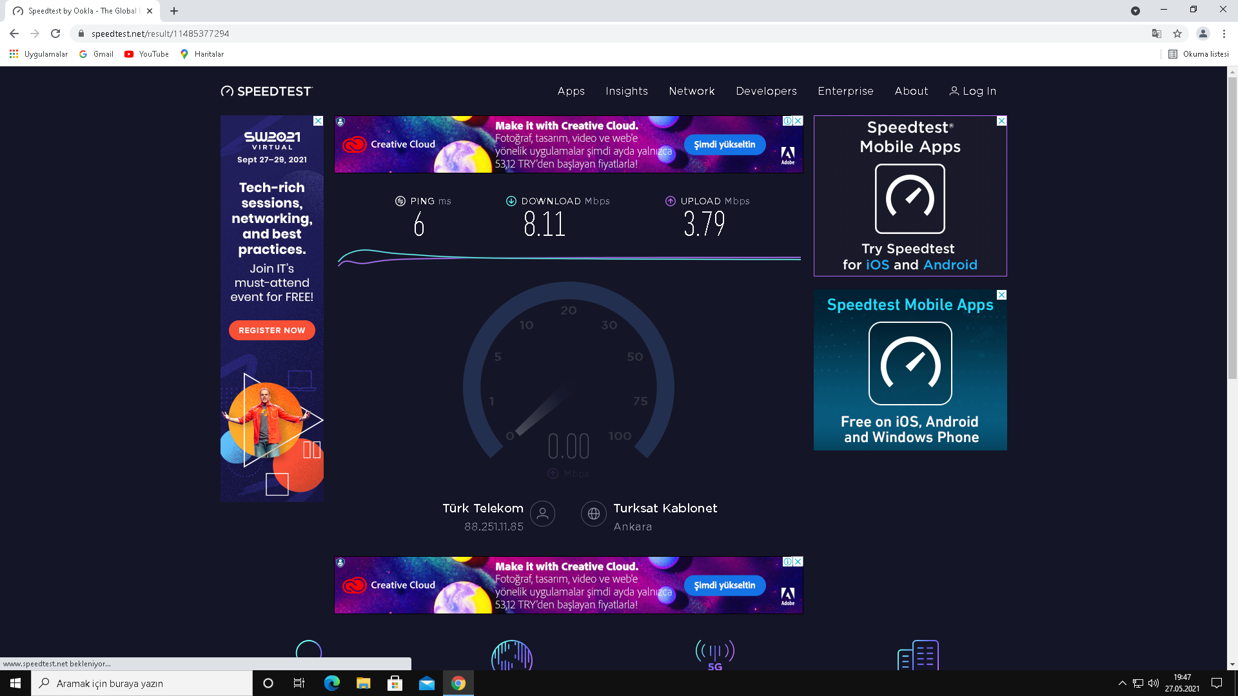
Task: Click the ping icon
Action: 400,201
